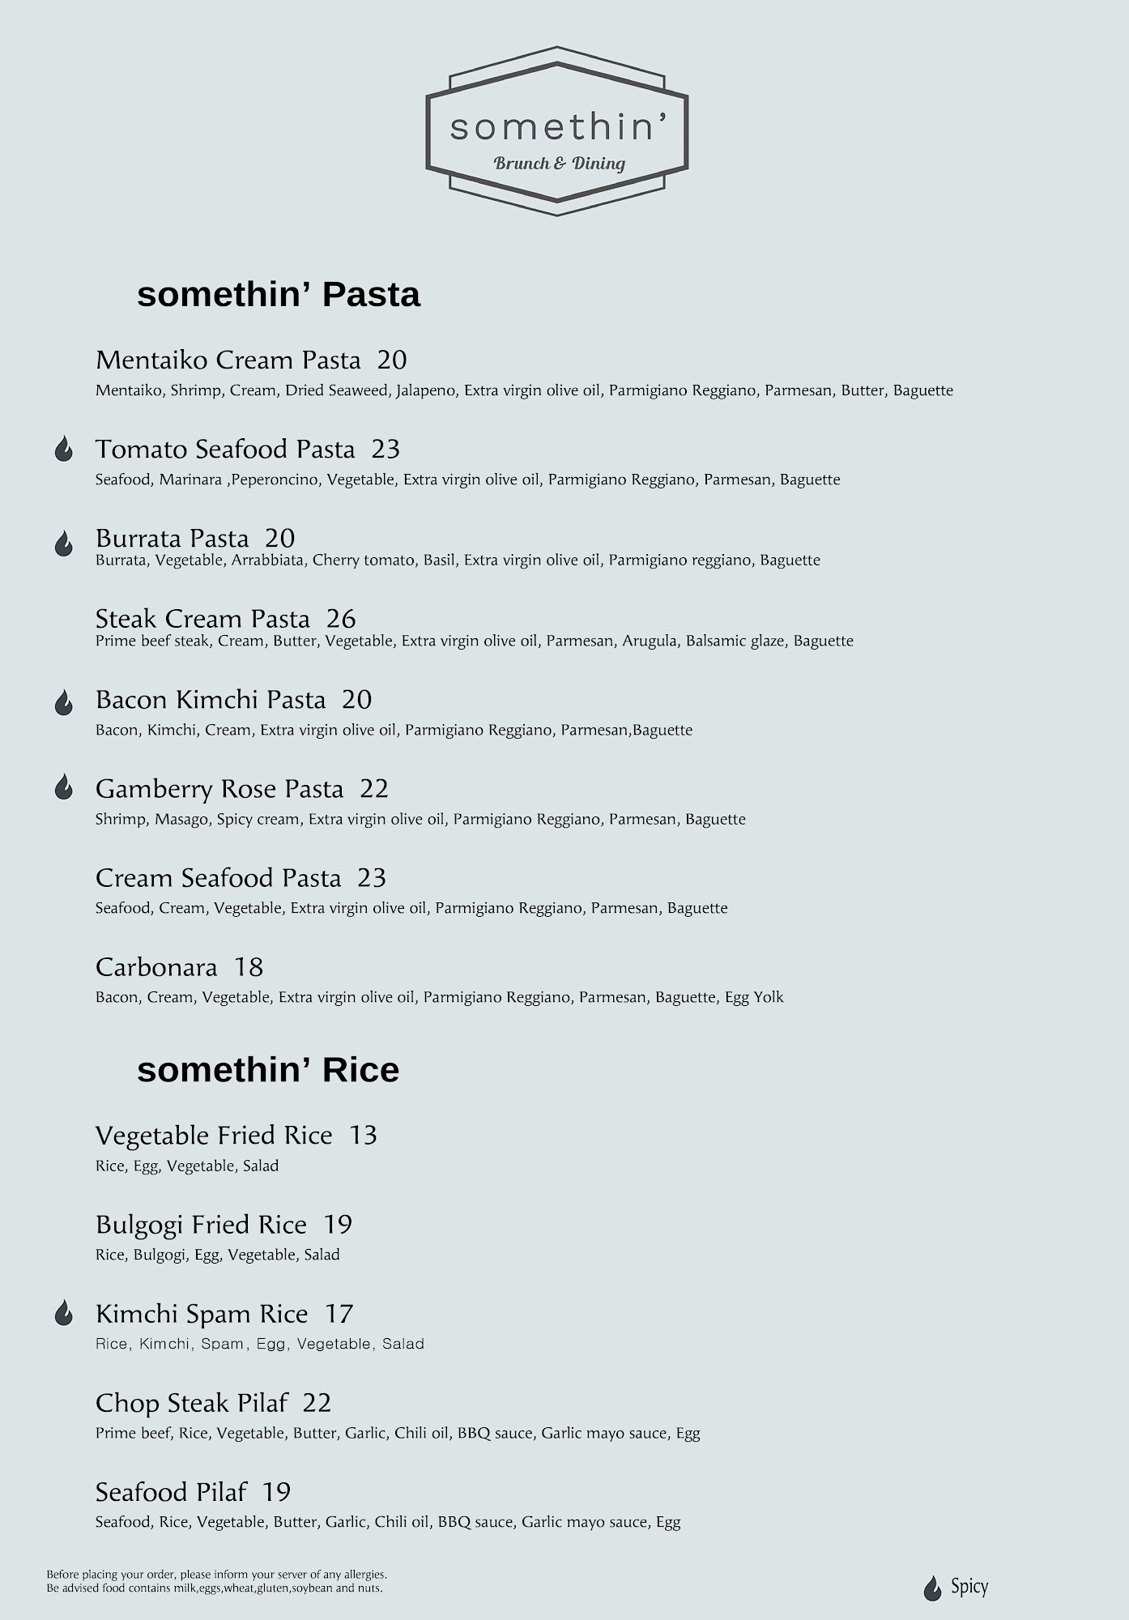Select the somethin' Pasta section heading

coord(278,294)
